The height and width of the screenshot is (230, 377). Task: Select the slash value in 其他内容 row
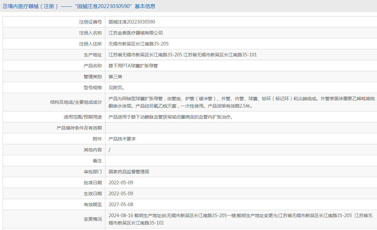pos(110,150)
